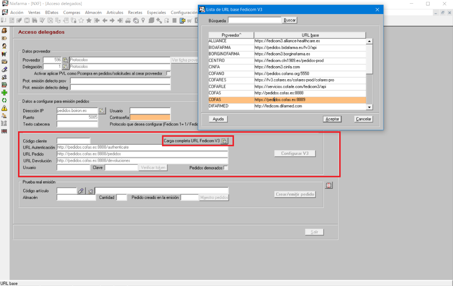
Task: Click the Código cliente input field
Action: click(74, 141)
